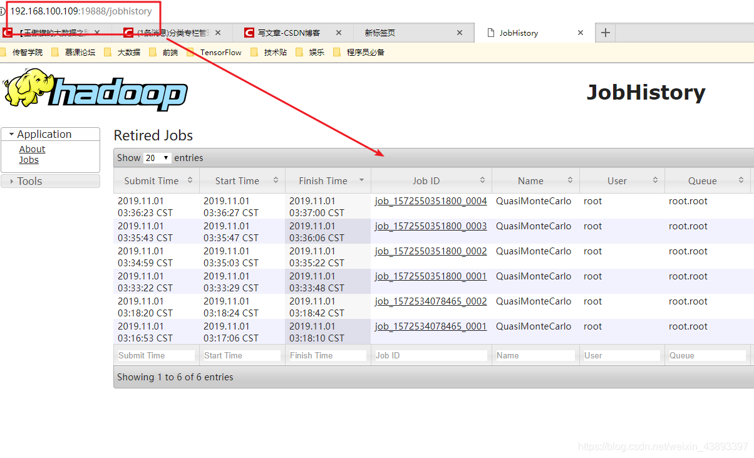Open the 前端 bookmark folder
754x458 pixels.
pos(164,53)
